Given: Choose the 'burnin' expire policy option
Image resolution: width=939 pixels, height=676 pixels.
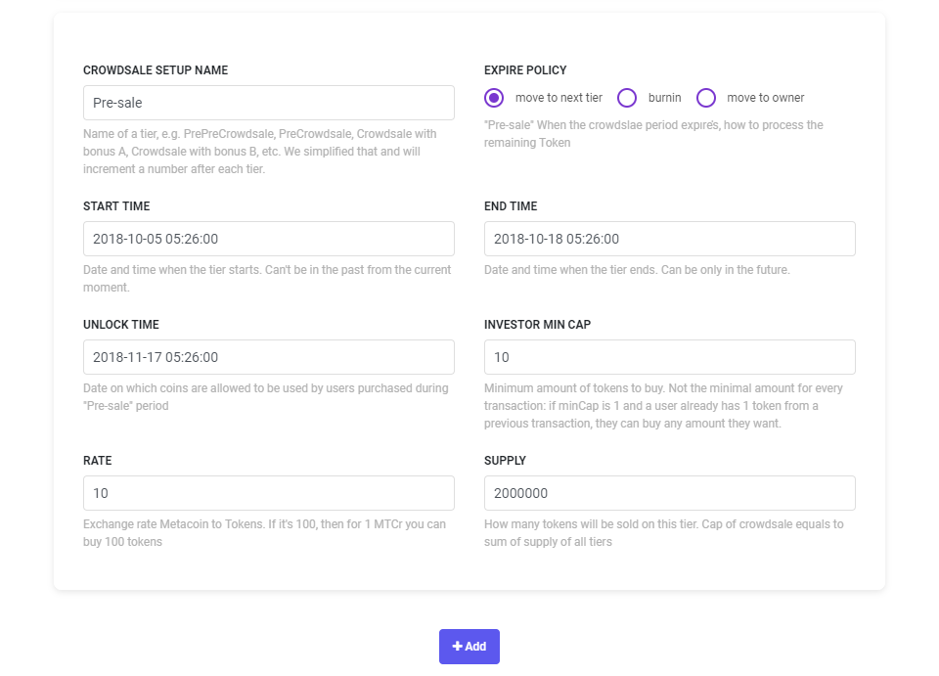Looking at the screenshot, I should [x=628, y=98].
